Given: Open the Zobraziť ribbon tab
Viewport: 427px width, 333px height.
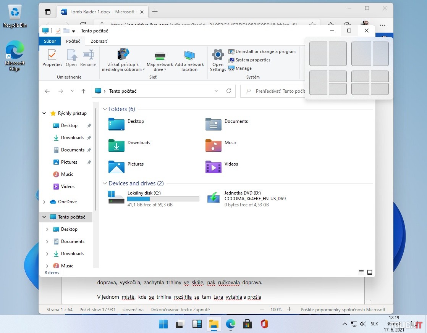Looking at the screenshot, I should click(x=96, y=41).
